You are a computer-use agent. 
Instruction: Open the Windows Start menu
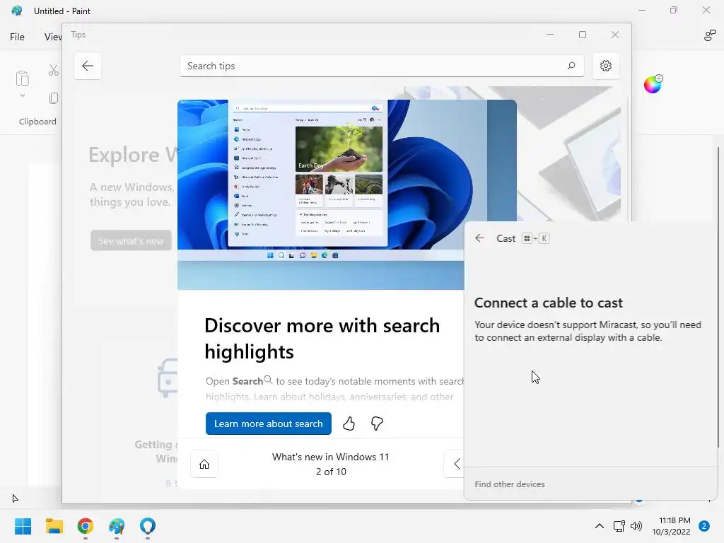[x=23, y=526]
